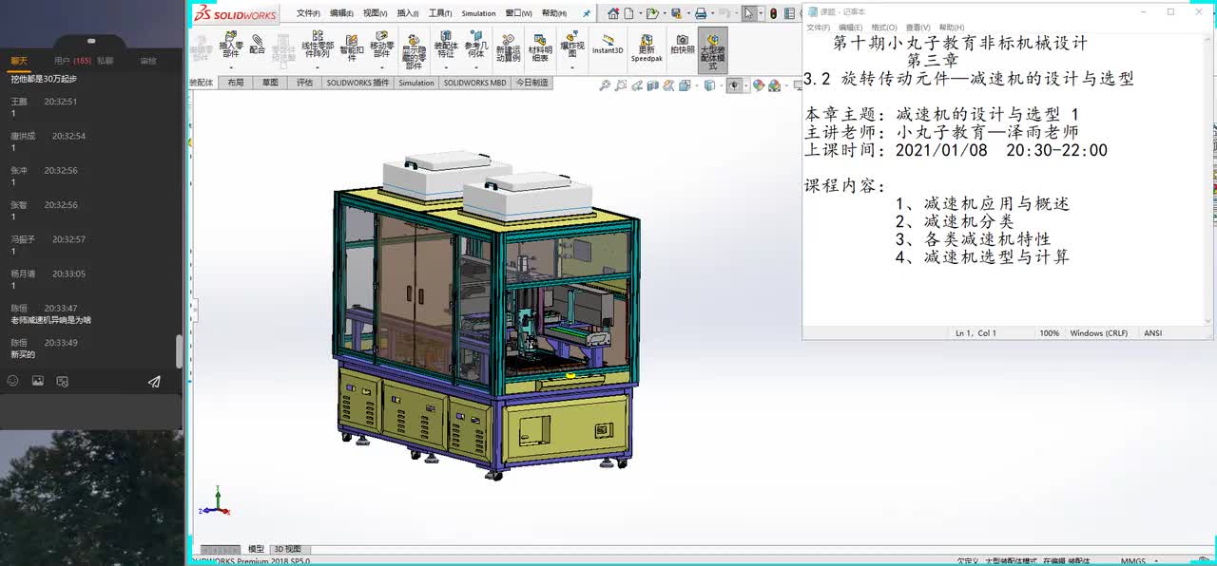Open the 查看(V) menu in Notepad
1217x566 pixels.
918,28
